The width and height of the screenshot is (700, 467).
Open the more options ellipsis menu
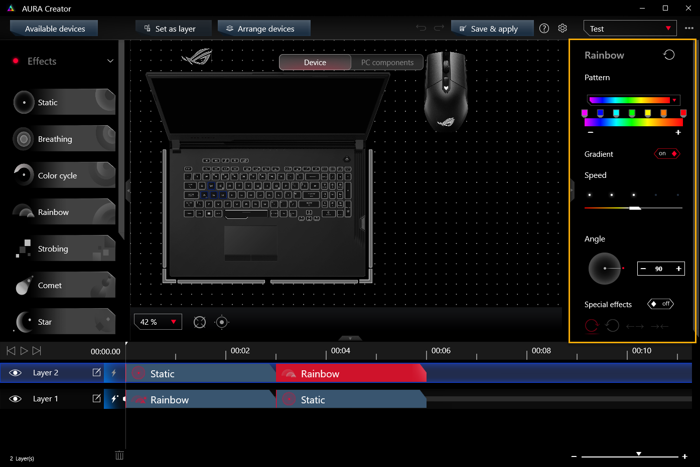(689, 29)
